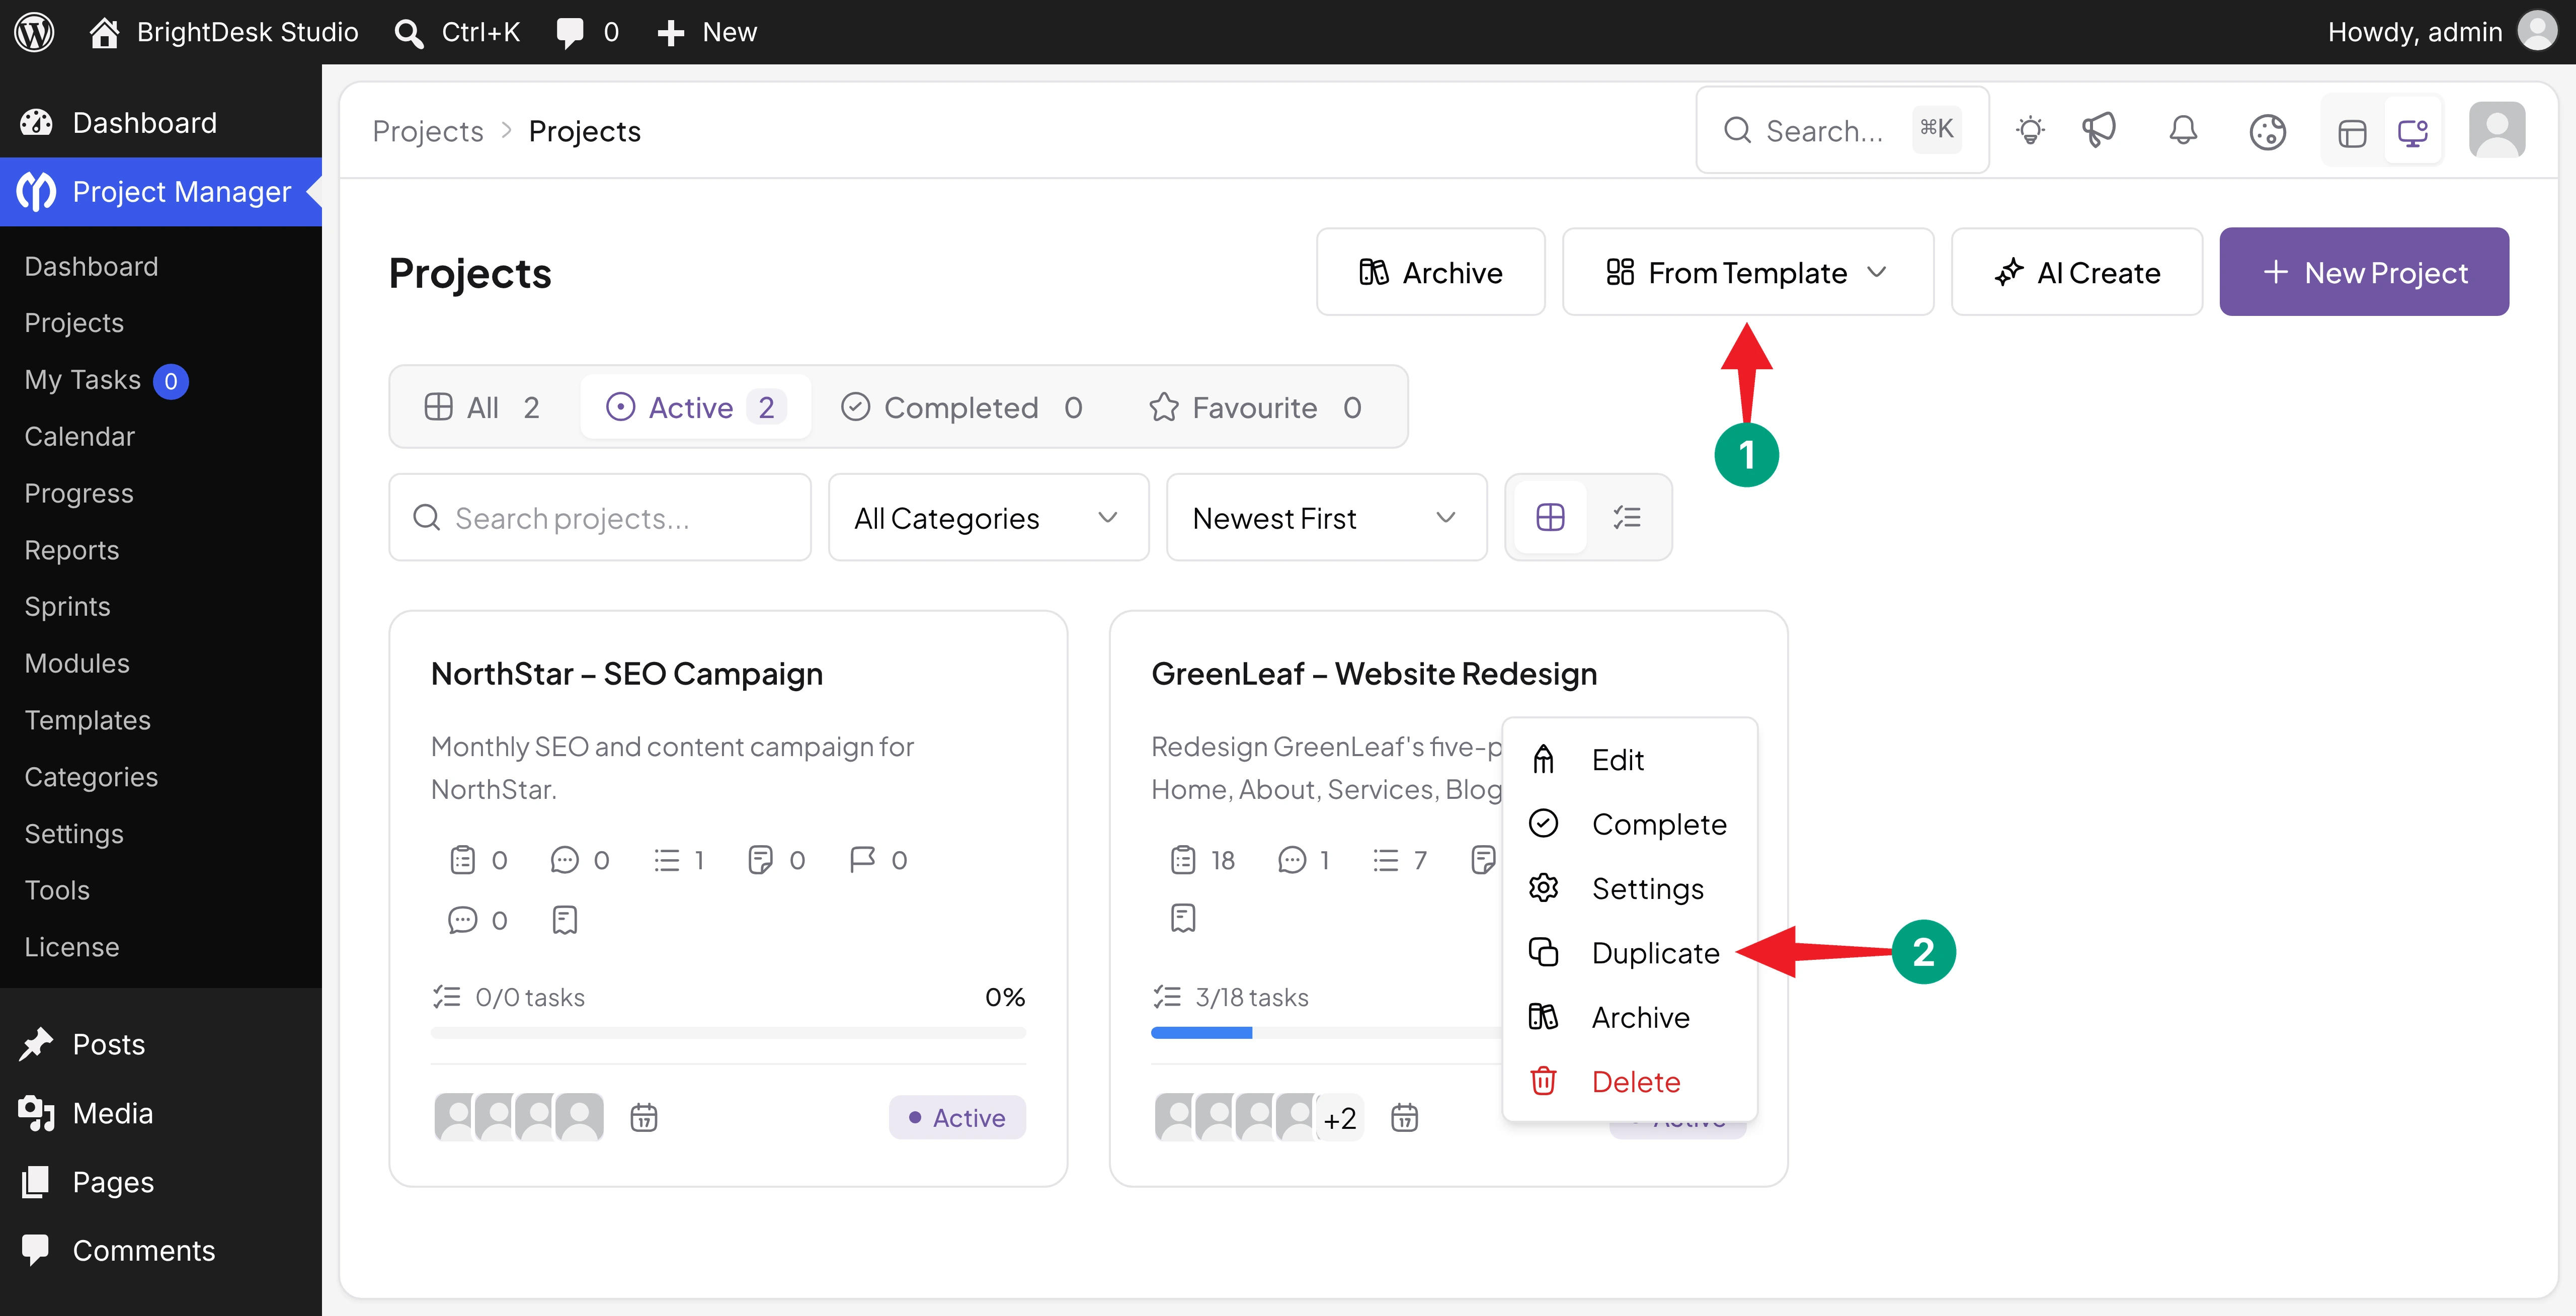Switch to list view
This screenshot has width=2576, height=1316.
click(x=1627, y=517)
